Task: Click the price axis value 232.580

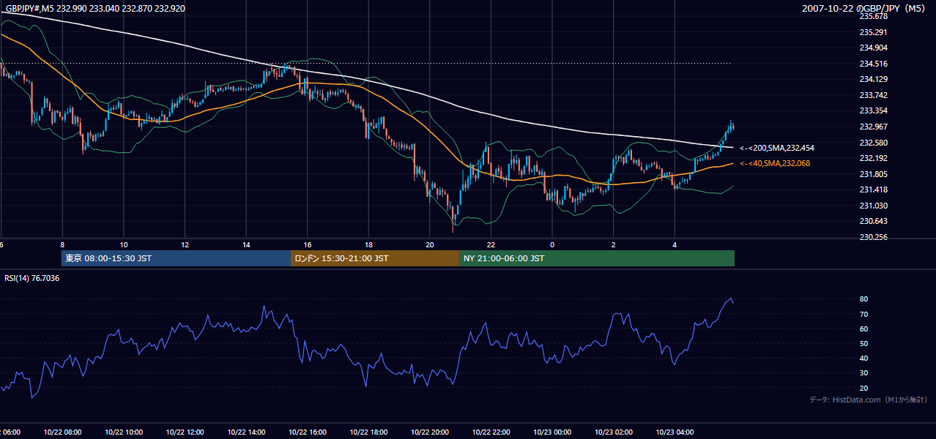Action: [874, 143]
